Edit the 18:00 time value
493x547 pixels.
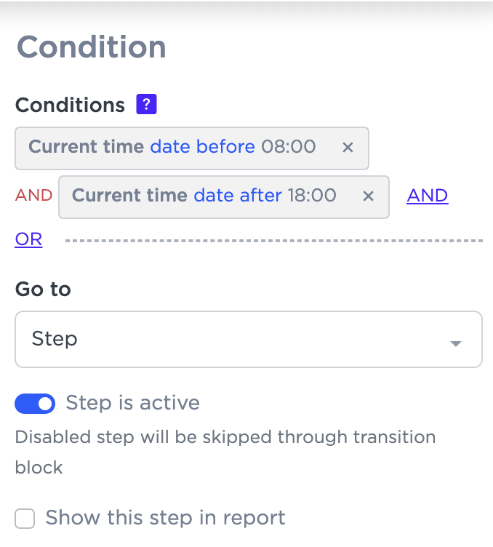[x=312, y=195]
